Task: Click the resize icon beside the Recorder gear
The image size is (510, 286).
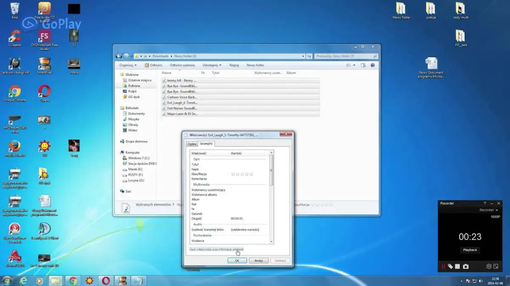Action: [x=496, y=266]
